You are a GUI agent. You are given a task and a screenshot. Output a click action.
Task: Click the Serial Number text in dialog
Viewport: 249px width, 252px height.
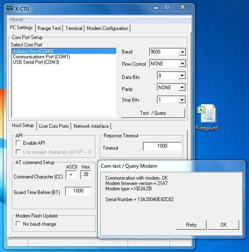tap(140, 199)
